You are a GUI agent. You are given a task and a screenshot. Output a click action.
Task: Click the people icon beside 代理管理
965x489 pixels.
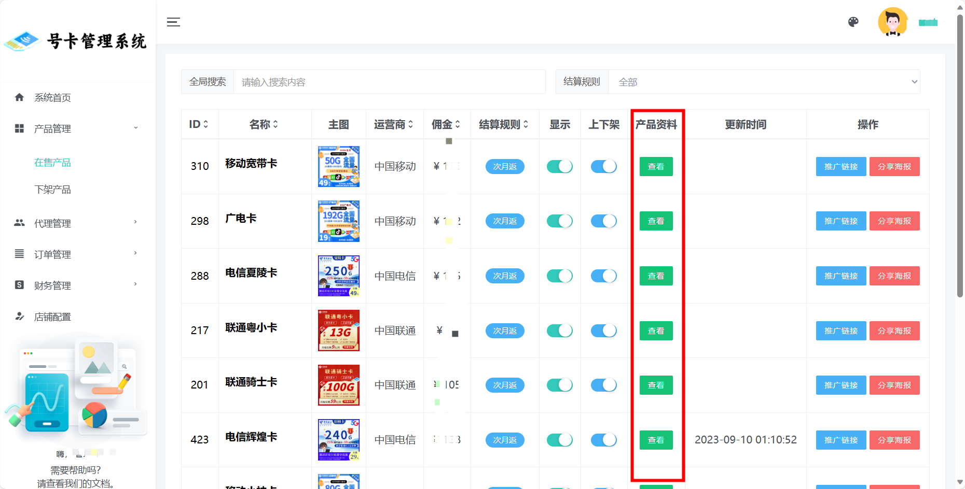point(20,223)
